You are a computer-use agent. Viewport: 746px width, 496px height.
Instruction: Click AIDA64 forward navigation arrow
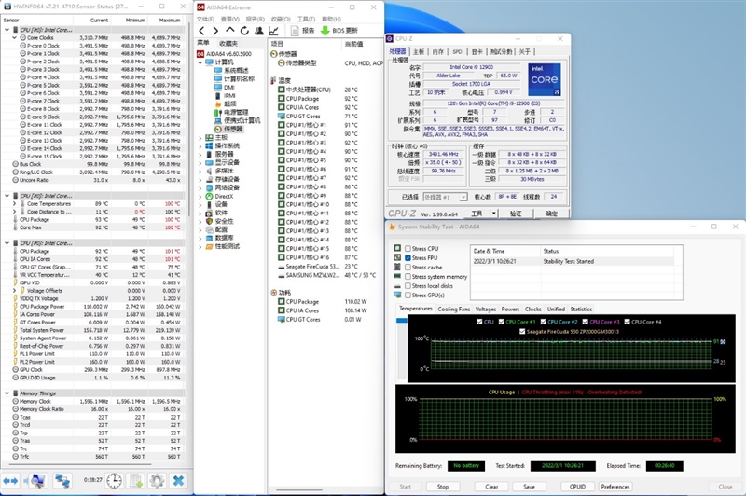tap(215, 31)
